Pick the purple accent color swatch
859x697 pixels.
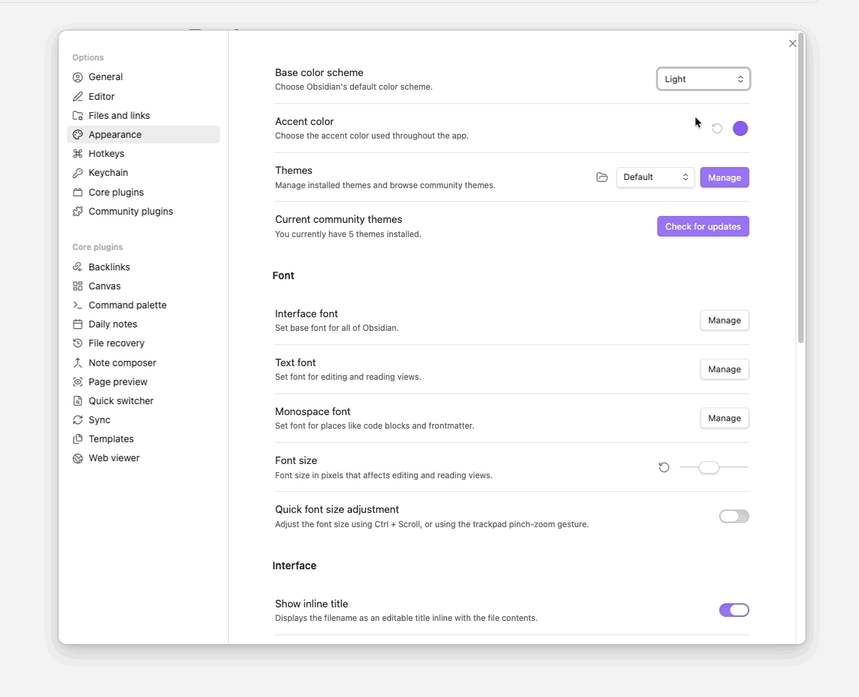pos(740,128)
